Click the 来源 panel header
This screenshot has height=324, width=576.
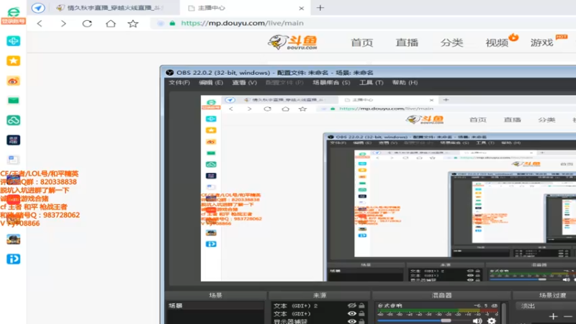(x=320, y=295)
